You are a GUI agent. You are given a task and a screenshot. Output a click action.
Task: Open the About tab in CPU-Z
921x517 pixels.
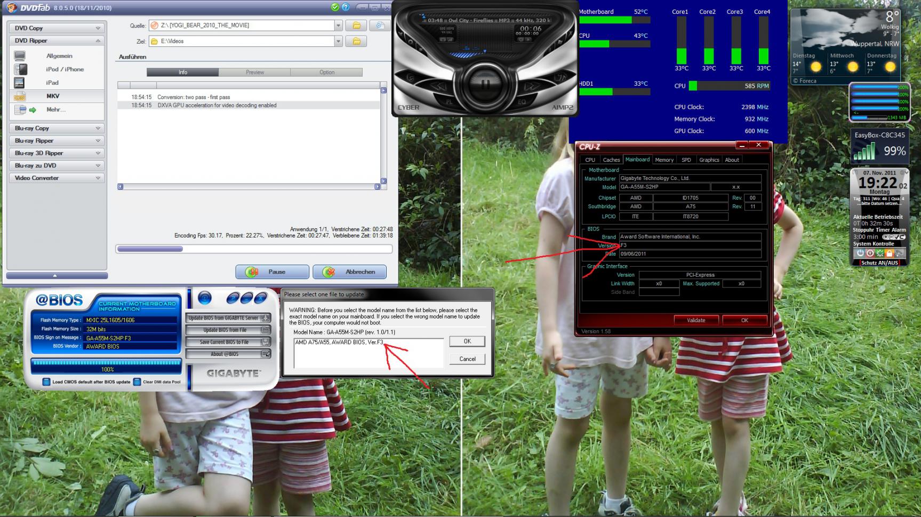[x=732, y=160]
